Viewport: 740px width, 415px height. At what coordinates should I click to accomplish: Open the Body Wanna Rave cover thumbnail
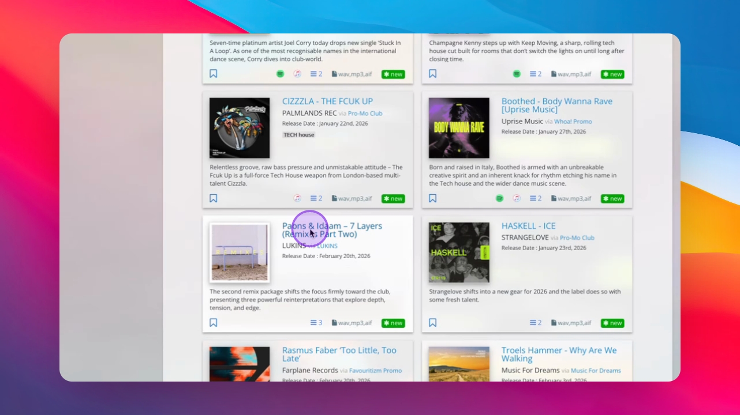click(459, 128)
